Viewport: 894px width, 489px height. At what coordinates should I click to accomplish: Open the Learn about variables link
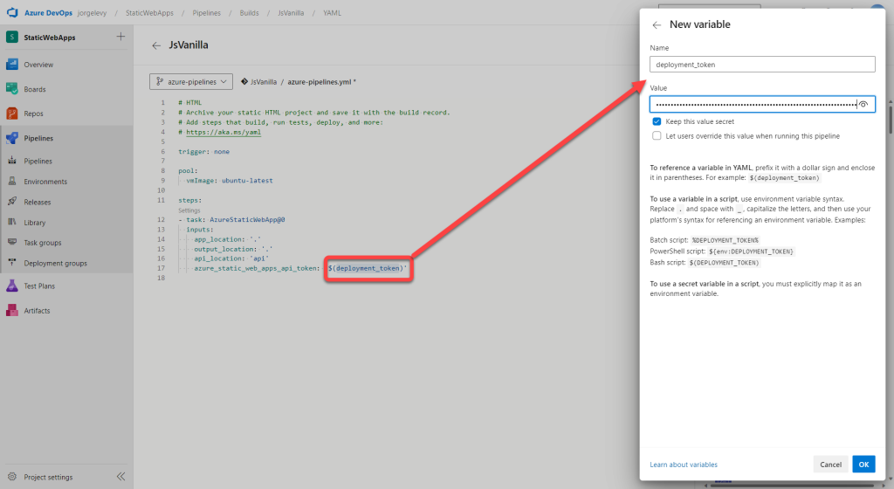coord(684,465)
